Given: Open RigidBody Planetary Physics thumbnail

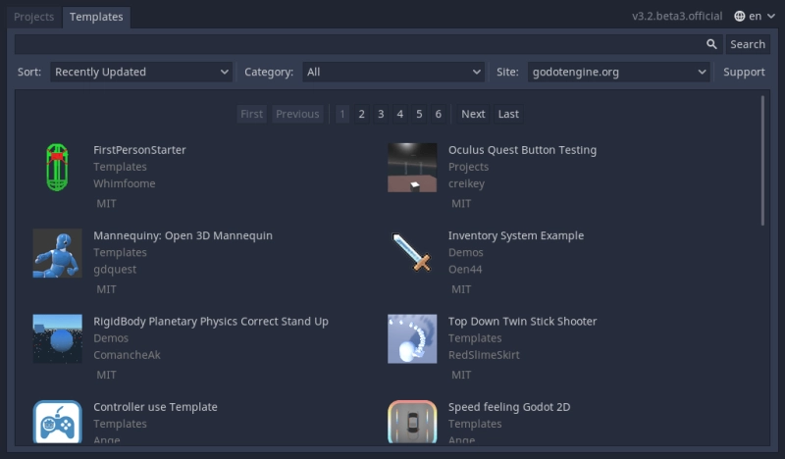Looking at the screenshot, I should tap(57, 338).
